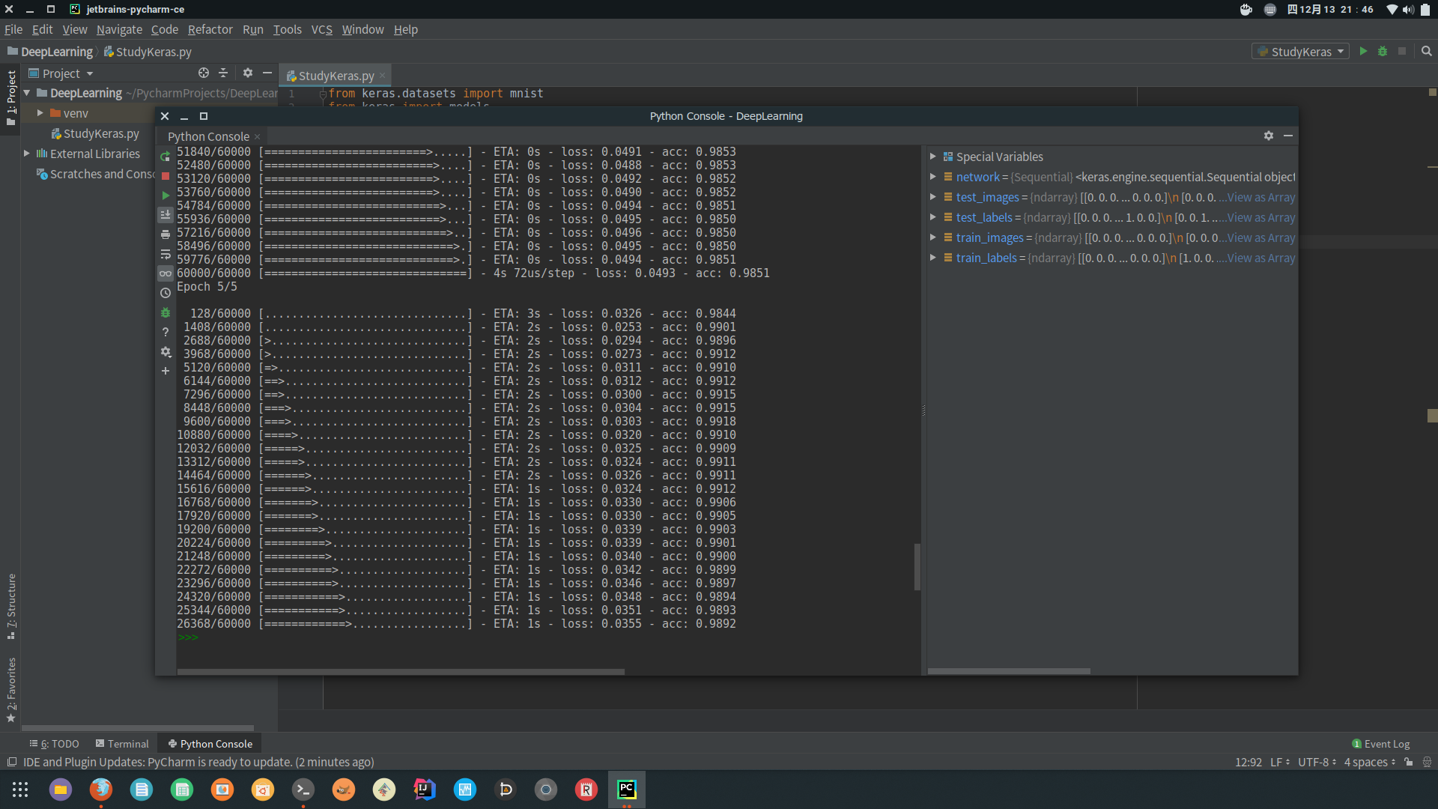Collapse all in Project panel

(223, 73)
